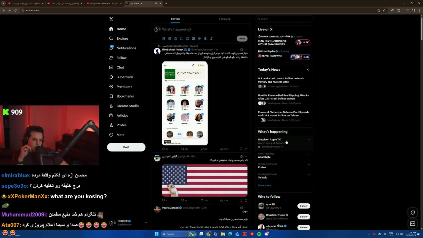Open more options for Kratos trend

[309, 164]
